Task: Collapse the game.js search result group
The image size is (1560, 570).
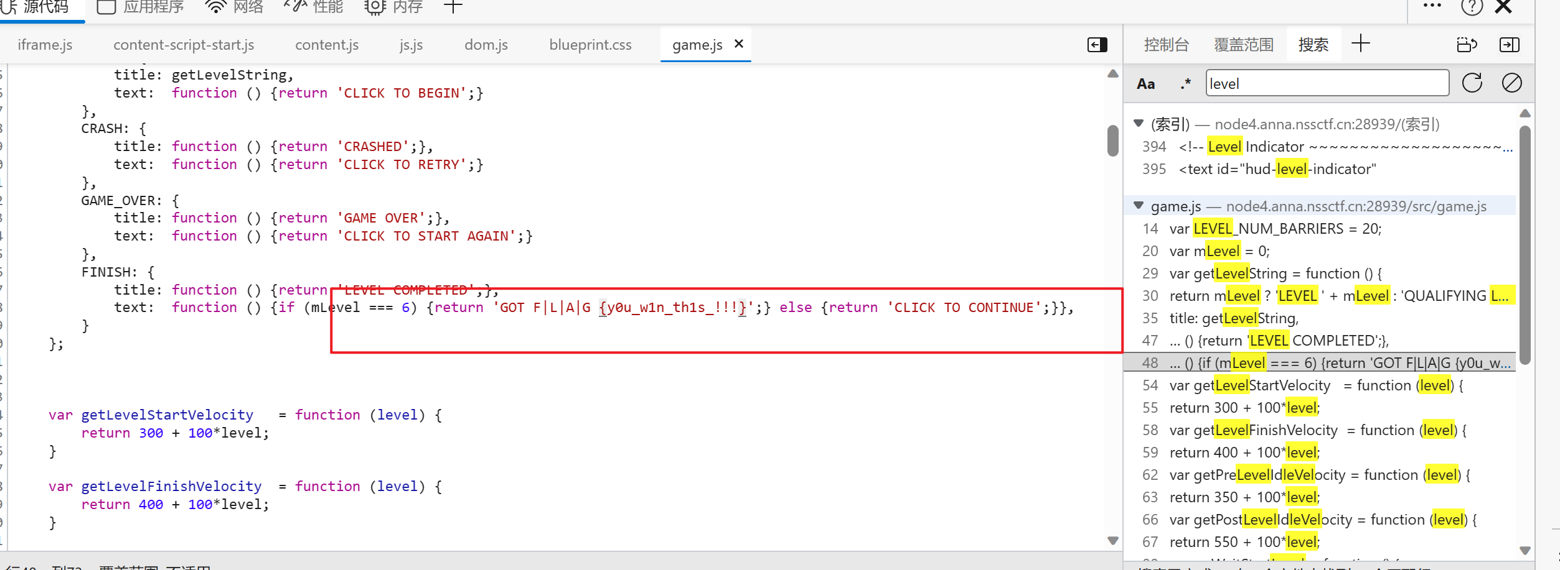Action: [x=1139, y=205]
